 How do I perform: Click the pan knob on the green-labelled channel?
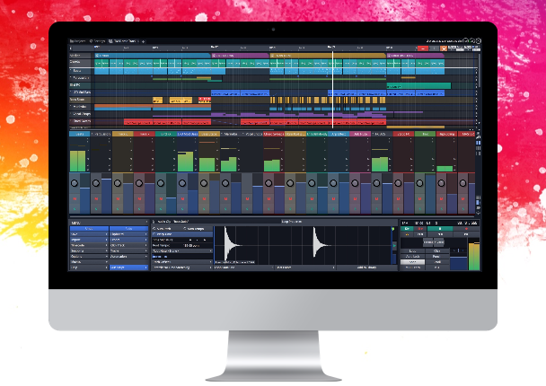click(x=419, y=183)
